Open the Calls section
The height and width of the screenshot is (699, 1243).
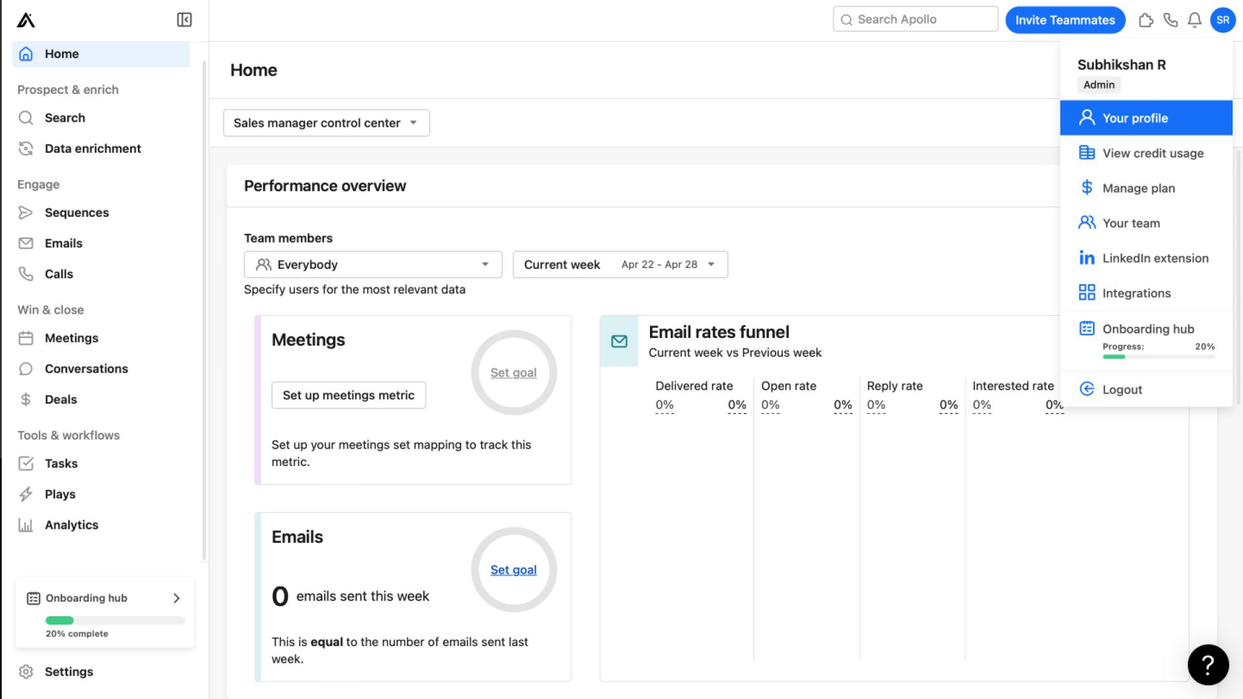pos(59,273)
